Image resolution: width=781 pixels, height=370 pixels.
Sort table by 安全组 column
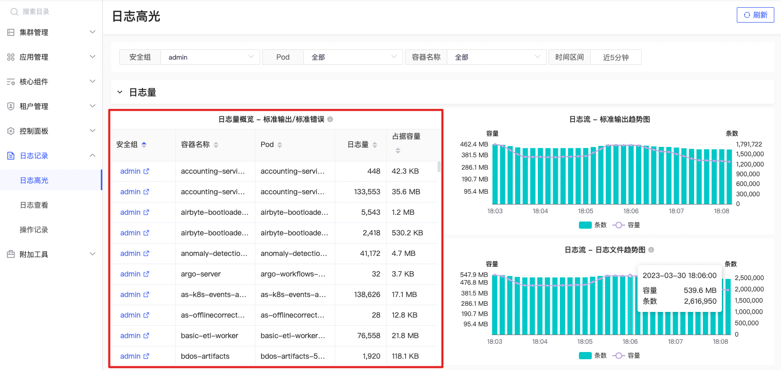[x=144, y=145]
